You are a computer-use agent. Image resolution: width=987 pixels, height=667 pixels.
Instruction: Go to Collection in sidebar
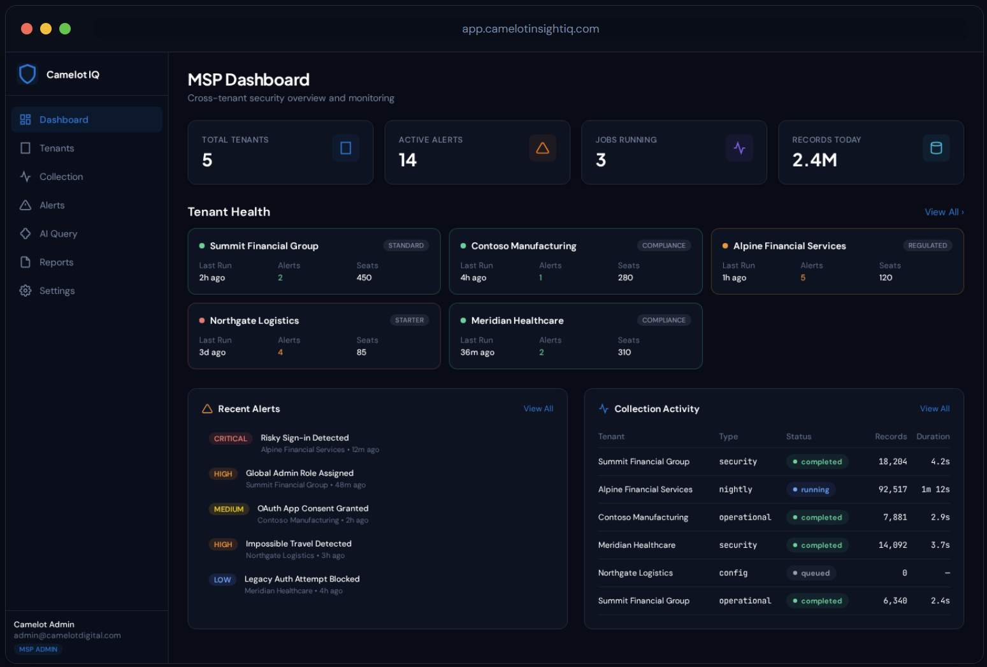(x=87, y=177)
